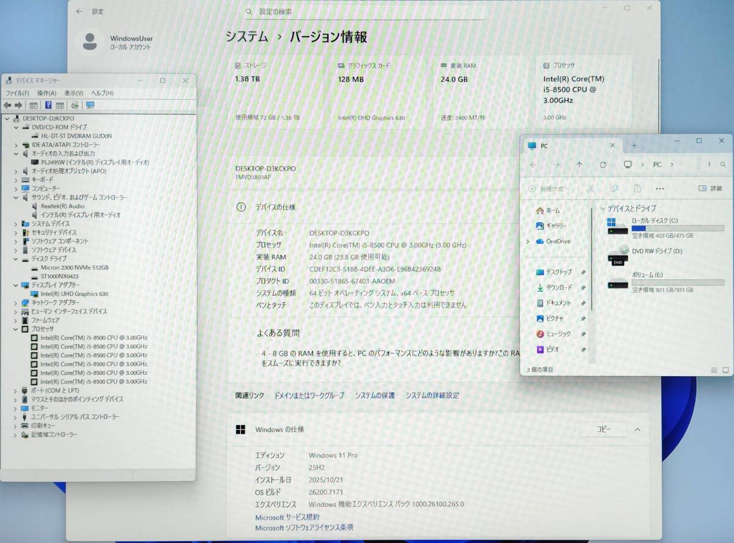734x543 pixels.
Task: Go up one folder level in Explorer
Action: tap(579, 164)
